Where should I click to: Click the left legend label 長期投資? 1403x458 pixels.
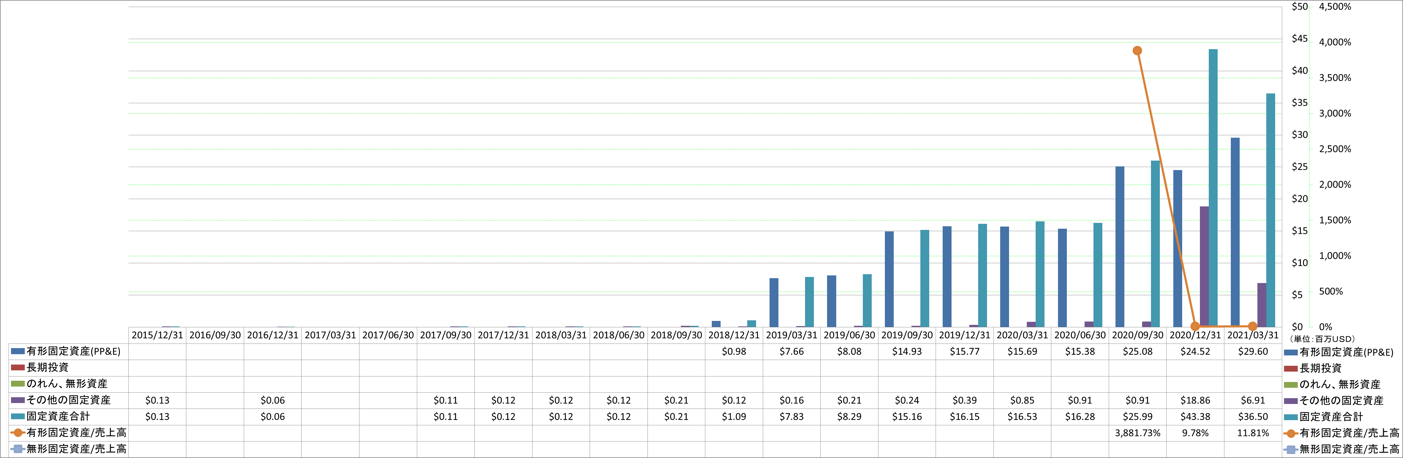47,368
